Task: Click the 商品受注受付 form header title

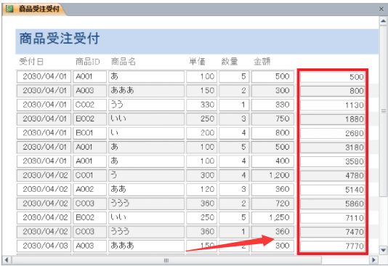Action: [x=60, y=39]
